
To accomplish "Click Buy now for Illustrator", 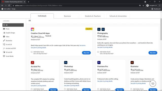I will point(153,90).
